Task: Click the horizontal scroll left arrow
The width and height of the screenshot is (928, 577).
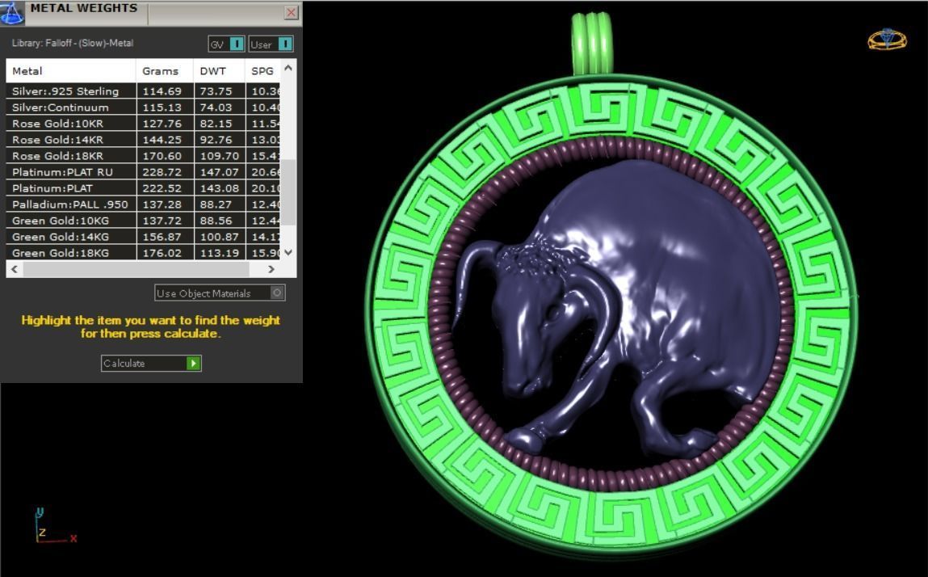Action: pos(15,269)
